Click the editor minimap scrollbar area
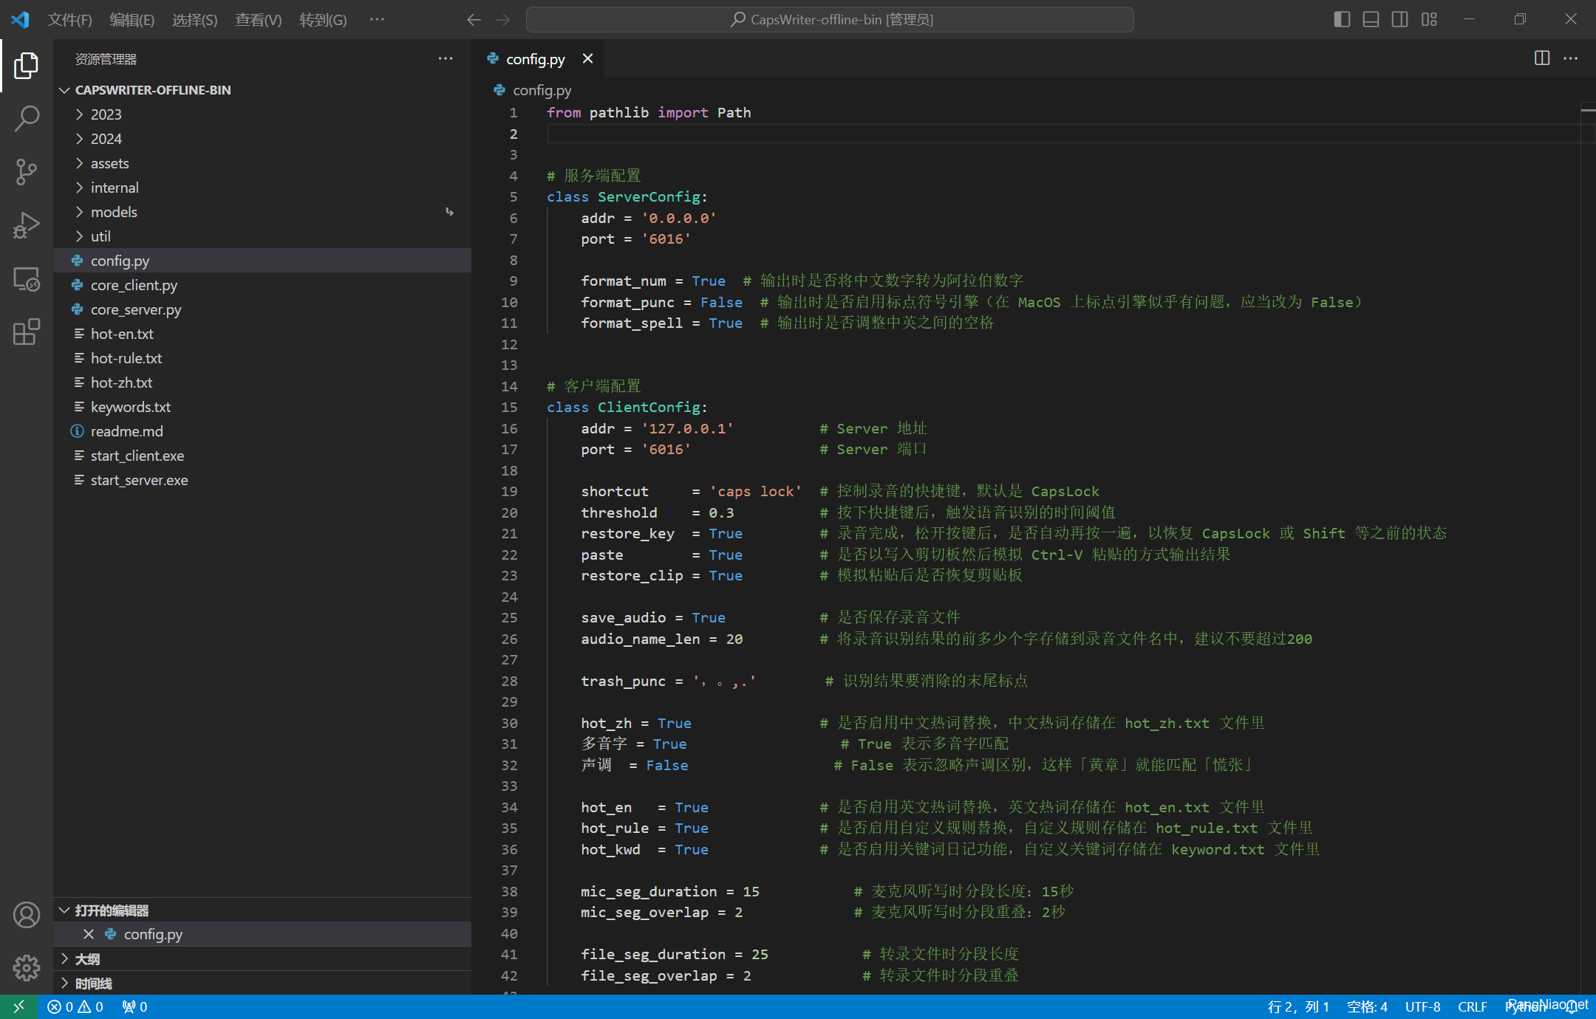The image size is (1596, 1019). [x=1588, y=546]
